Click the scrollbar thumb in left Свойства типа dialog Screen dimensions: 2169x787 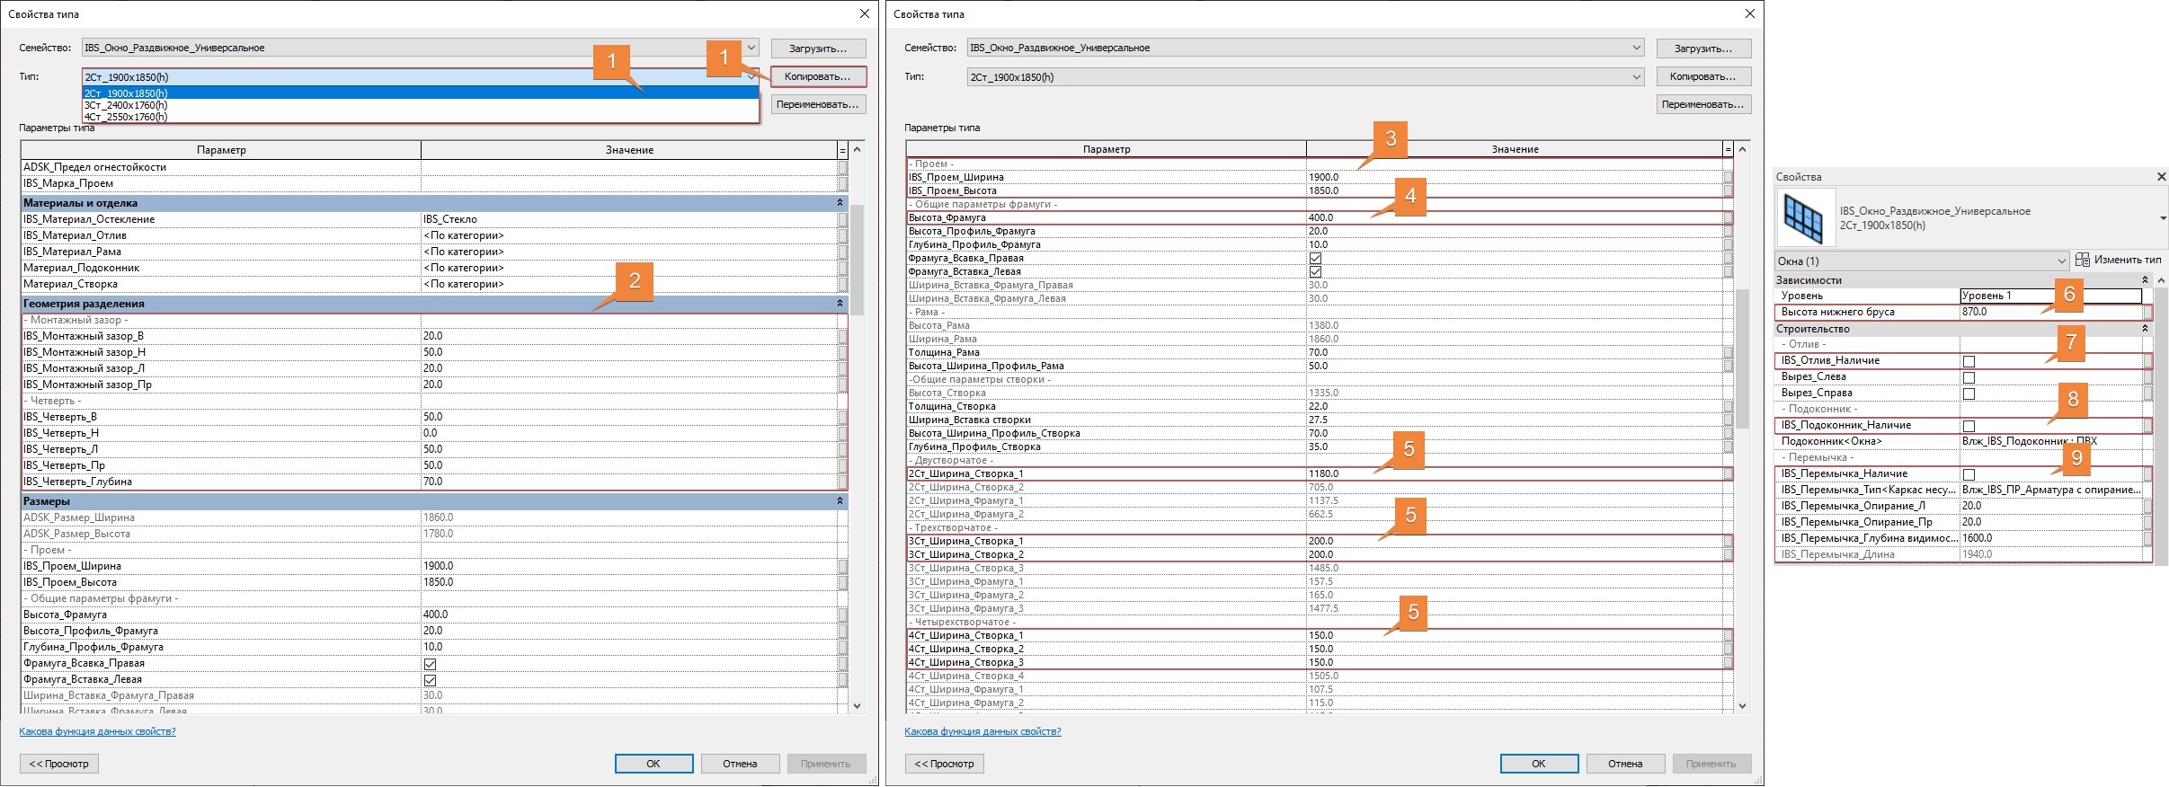(x=857, y=260)
